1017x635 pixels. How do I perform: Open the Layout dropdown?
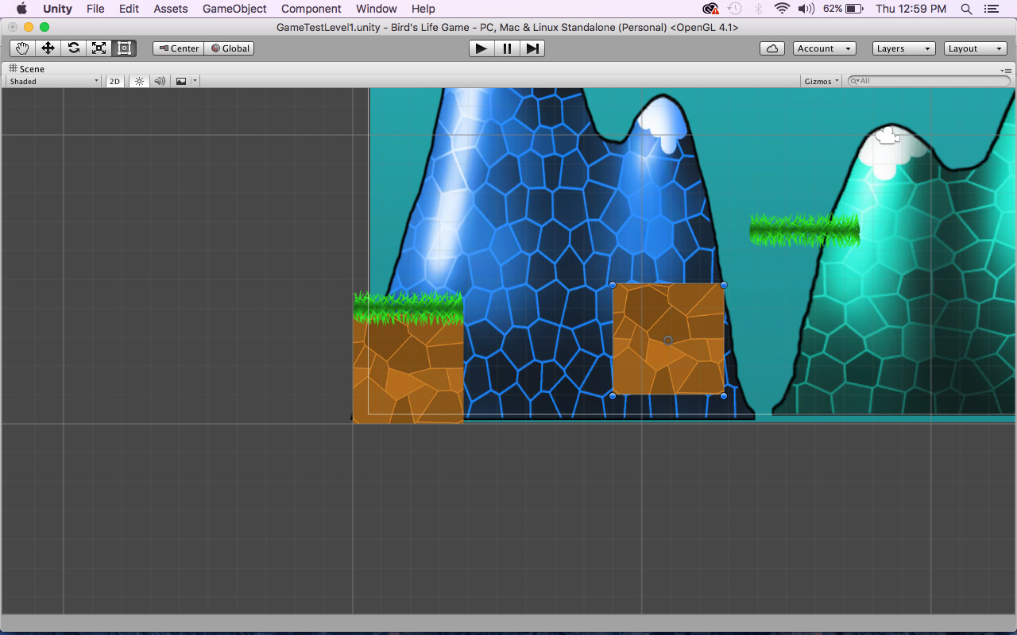[x=975, y=48]
